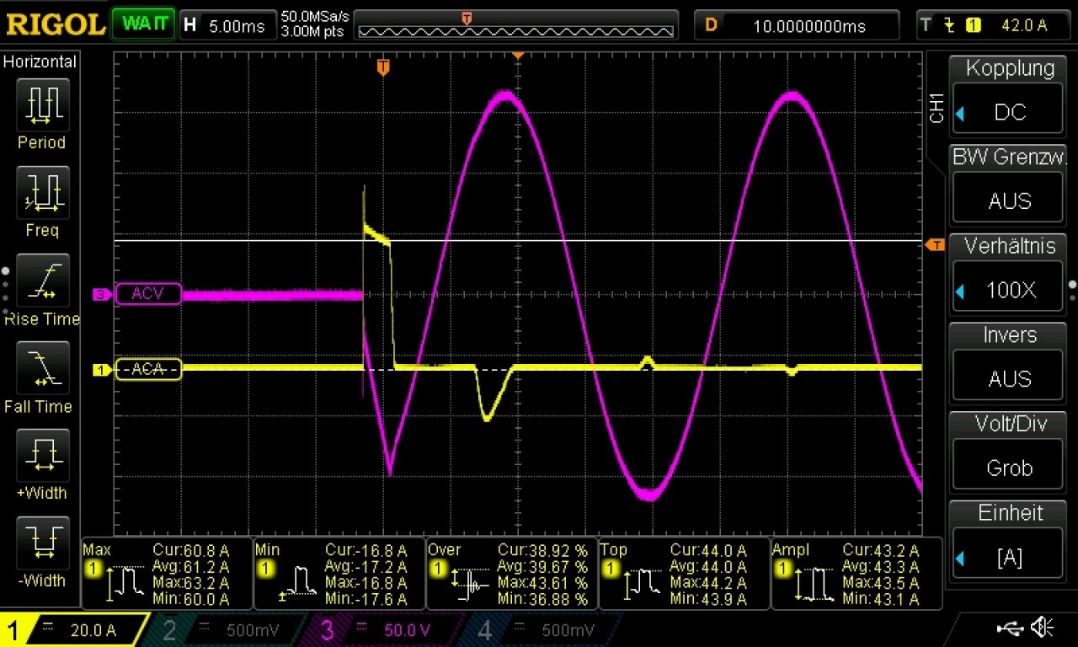Click the Min Avg:-17.2 A value
This screenshot has height=647, width=1078.
tap(370, 566)
